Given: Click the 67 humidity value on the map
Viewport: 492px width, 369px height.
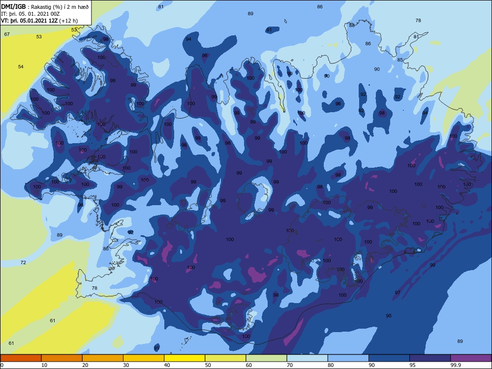Looking at the screenshot, I should (7, 34).
